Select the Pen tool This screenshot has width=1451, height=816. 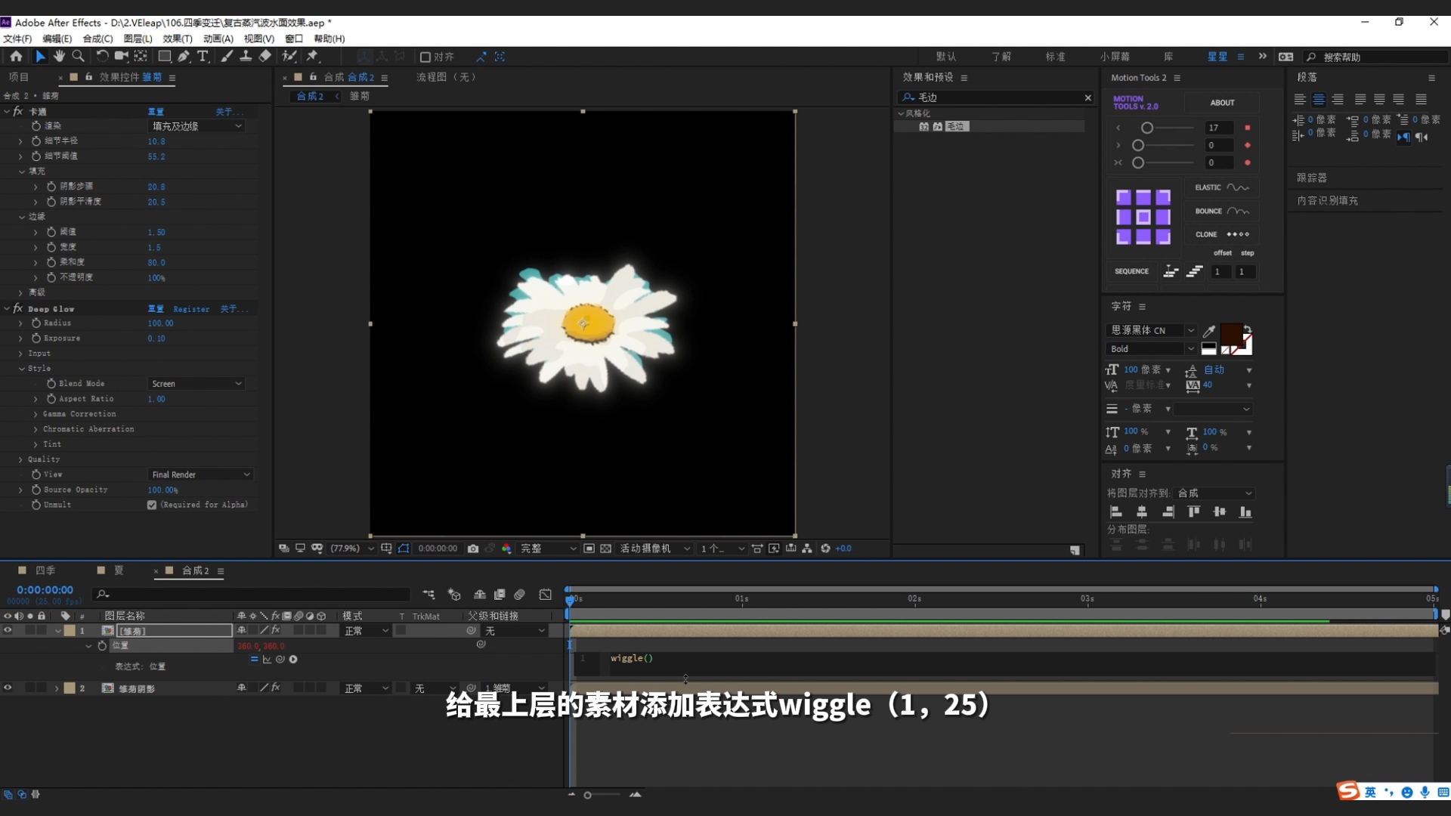(184, 56)
